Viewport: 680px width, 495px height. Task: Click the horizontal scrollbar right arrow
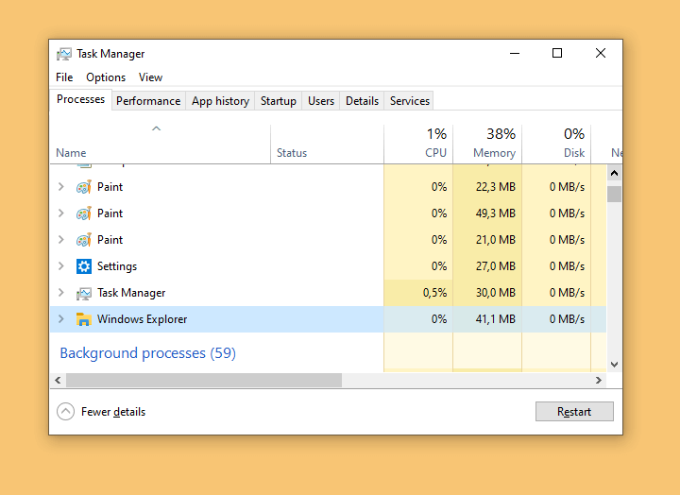(x=599, y=381)
